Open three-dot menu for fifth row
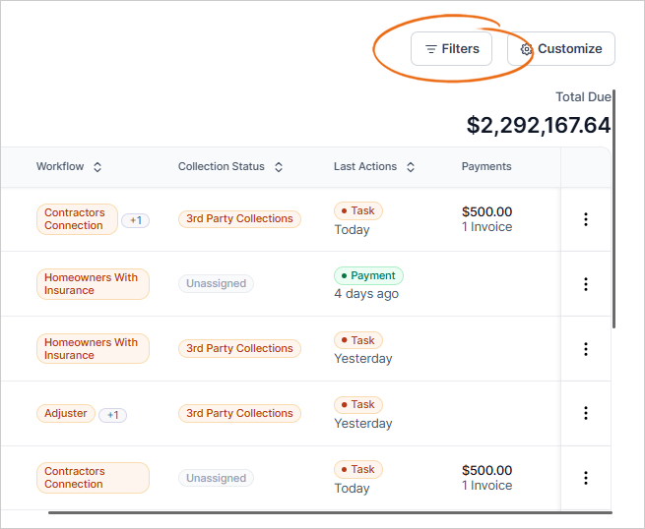Viewport: 645px width, 529px height. coord(586,478)
